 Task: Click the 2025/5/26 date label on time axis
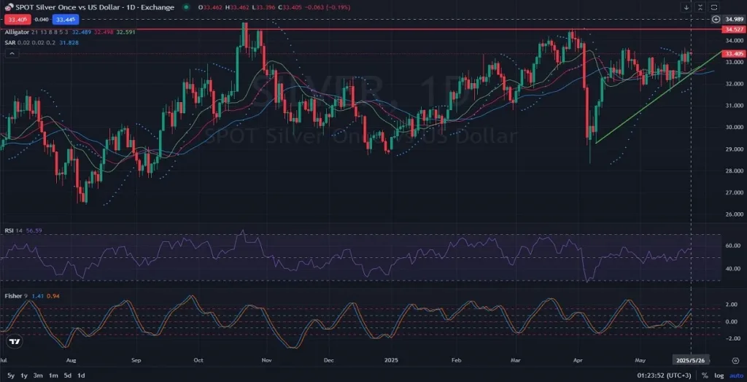click(692, 360)
